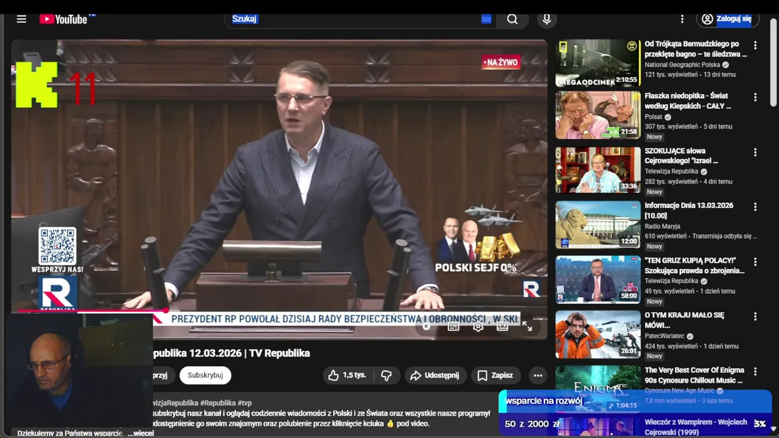This screenshot has height=438, width=779.
Task: Open title 'Wieczór z Wampirem - Wojciech Cejrowski'
Action: 696,426
